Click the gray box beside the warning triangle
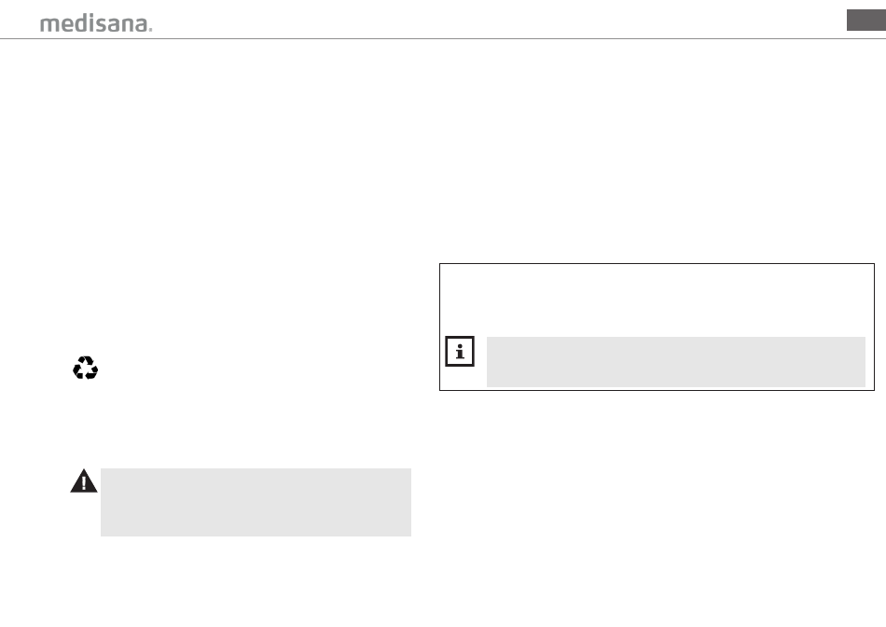Screen dimensions: 886x627 coord(256,502)
